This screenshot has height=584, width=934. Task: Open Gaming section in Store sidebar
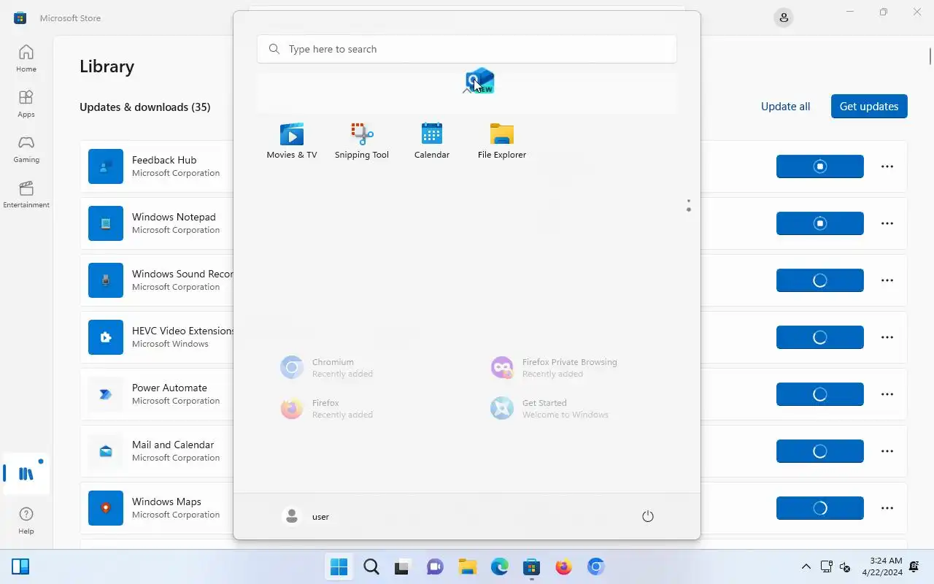click(26, 149)
